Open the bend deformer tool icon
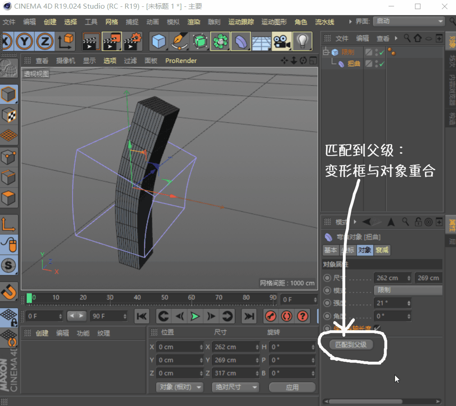This screenshot has width=456, height=406. point(240,42)
